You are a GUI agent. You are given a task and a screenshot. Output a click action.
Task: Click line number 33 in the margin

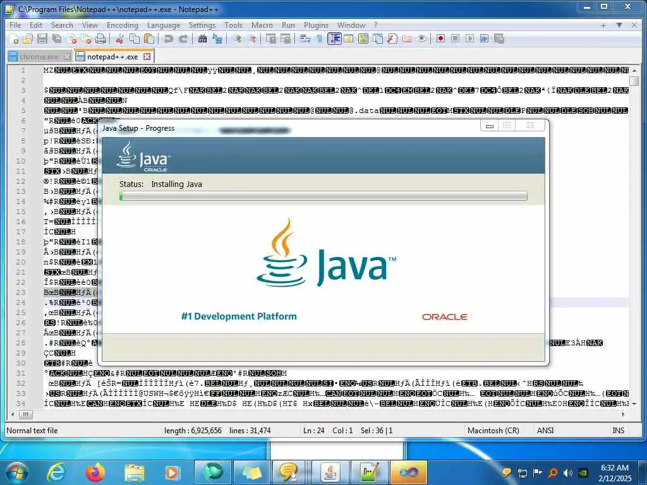point(21,393)
